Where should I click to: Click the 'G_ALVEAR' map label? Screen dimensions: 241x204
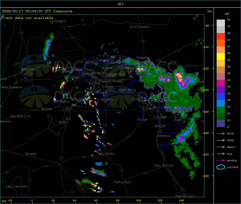tap(160, 117)
